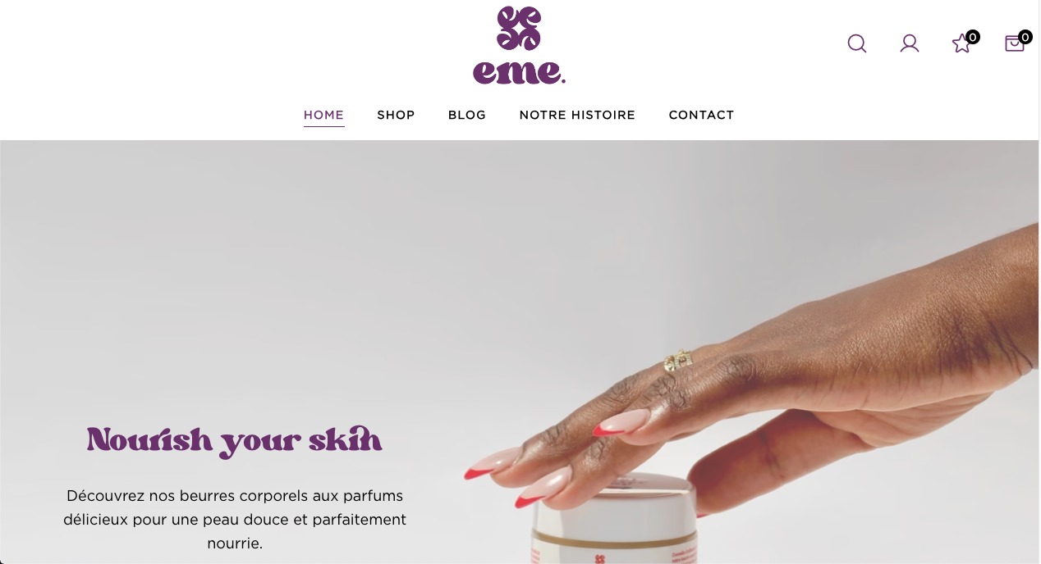Click the purple eme. wordmark
This screenshot has width=1041, height=564.
point(519,71)
